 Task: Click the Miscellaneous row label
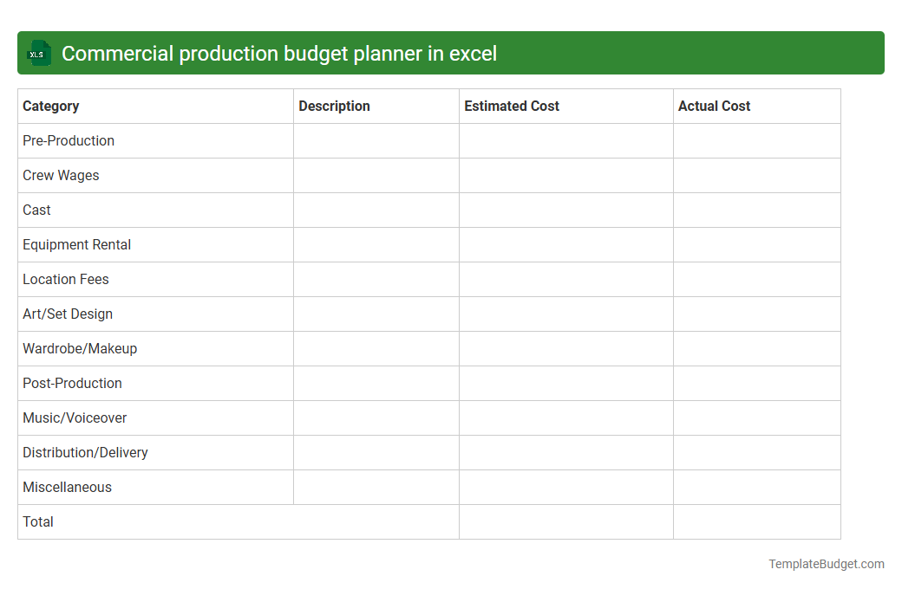[x=67, y=487]
